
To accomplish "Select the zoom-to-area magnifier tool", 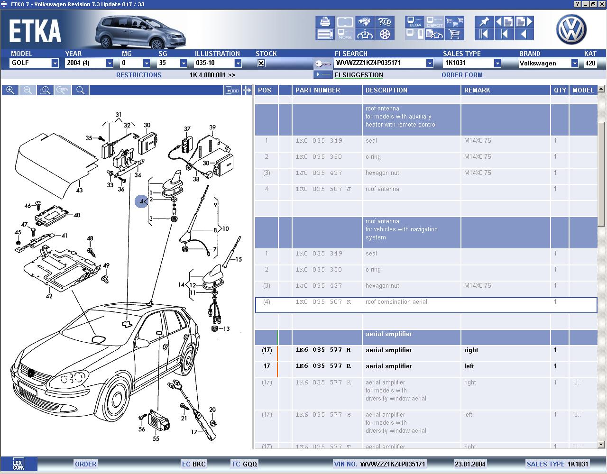I will [x=46, y=90].
